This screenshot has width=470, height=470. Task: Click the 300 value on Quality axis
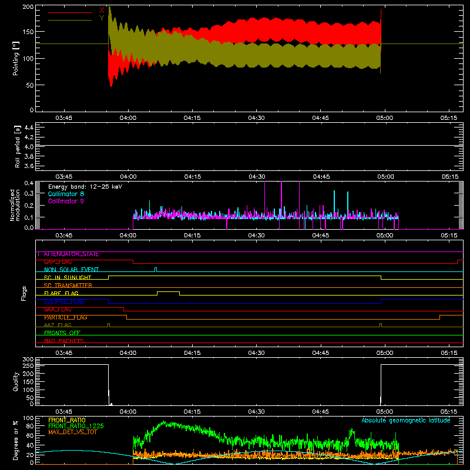click(28, 360)
